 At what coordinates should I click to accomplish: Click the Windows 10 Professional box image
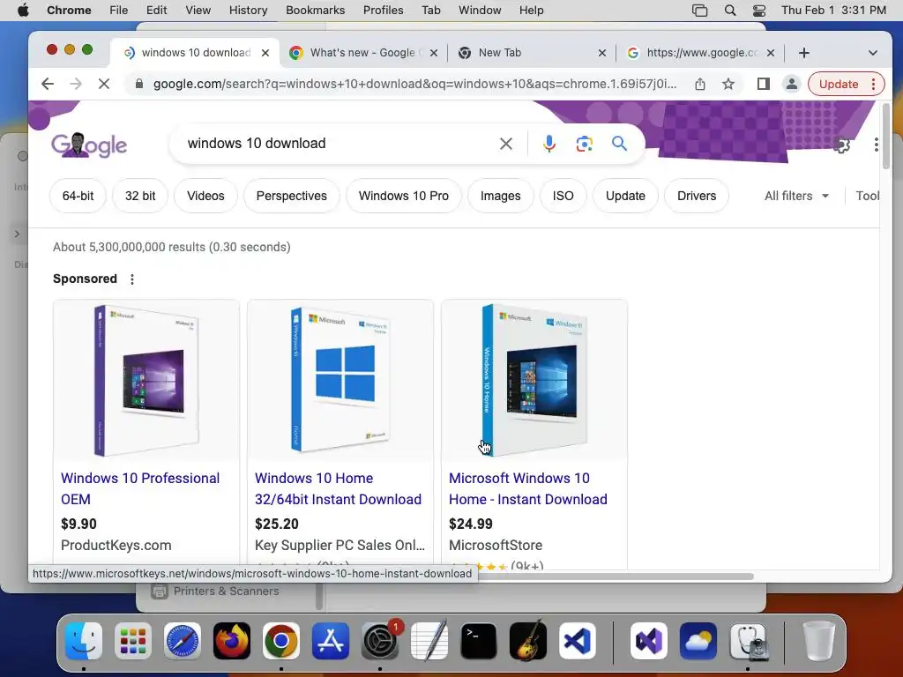pyautogui.click(x=146, y=380)
